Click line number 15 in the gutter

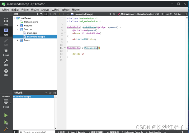[x=61, y=60]
